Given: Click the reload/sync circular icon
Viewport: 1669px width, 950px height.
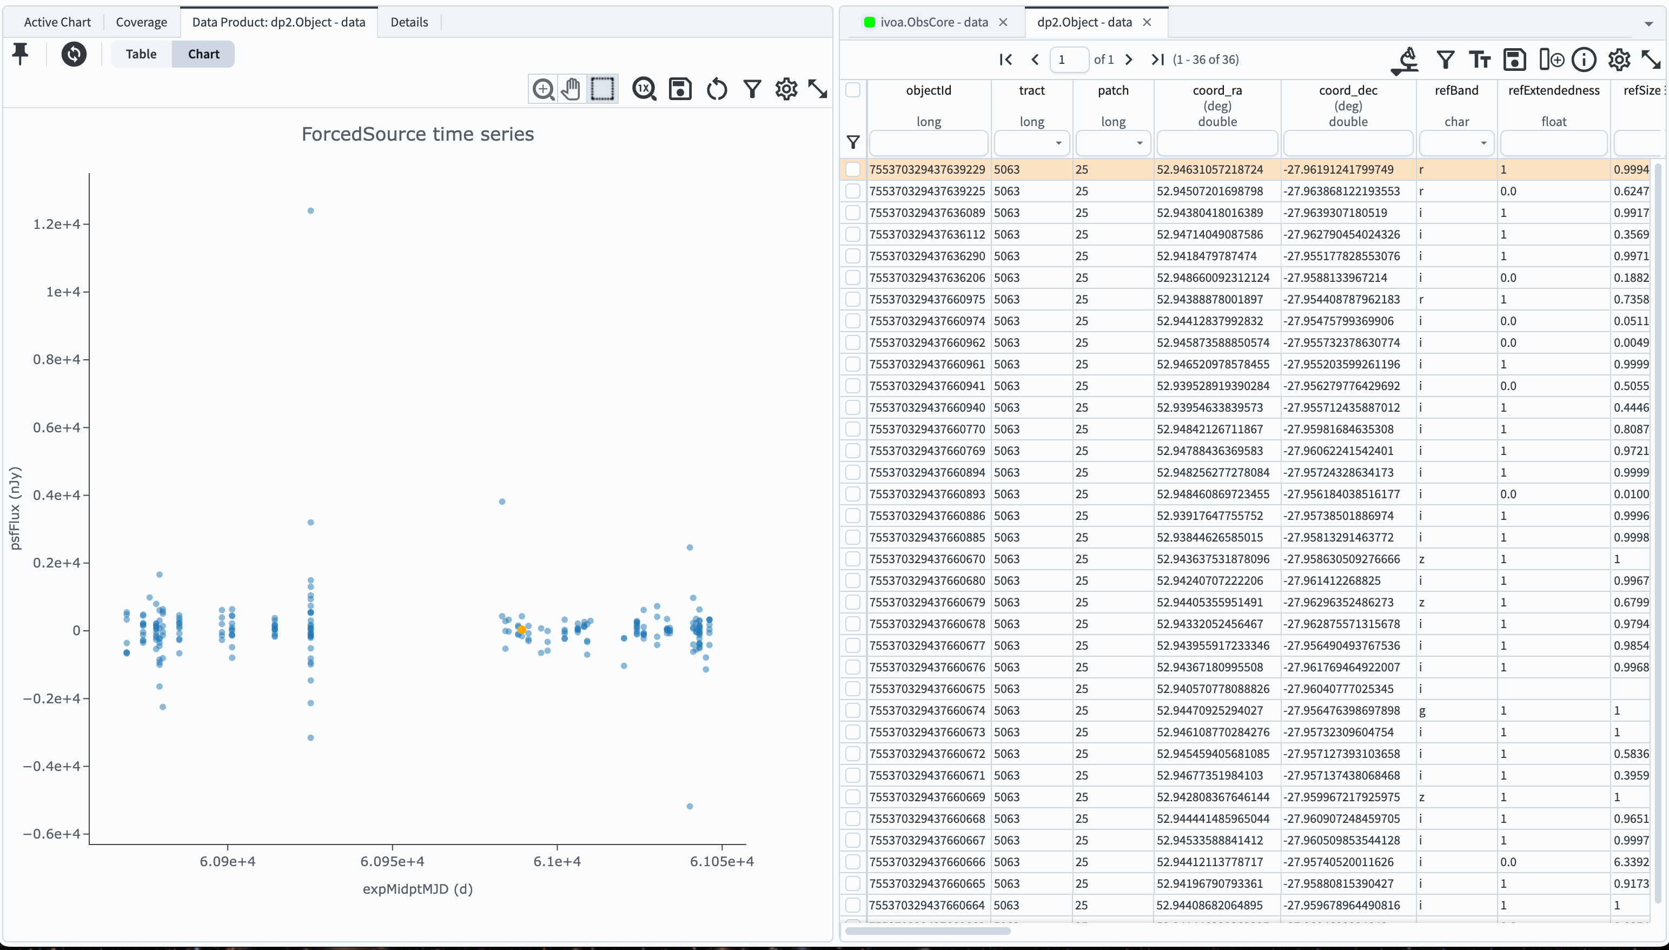Looking at the screenshot, I should click(74, 54).
